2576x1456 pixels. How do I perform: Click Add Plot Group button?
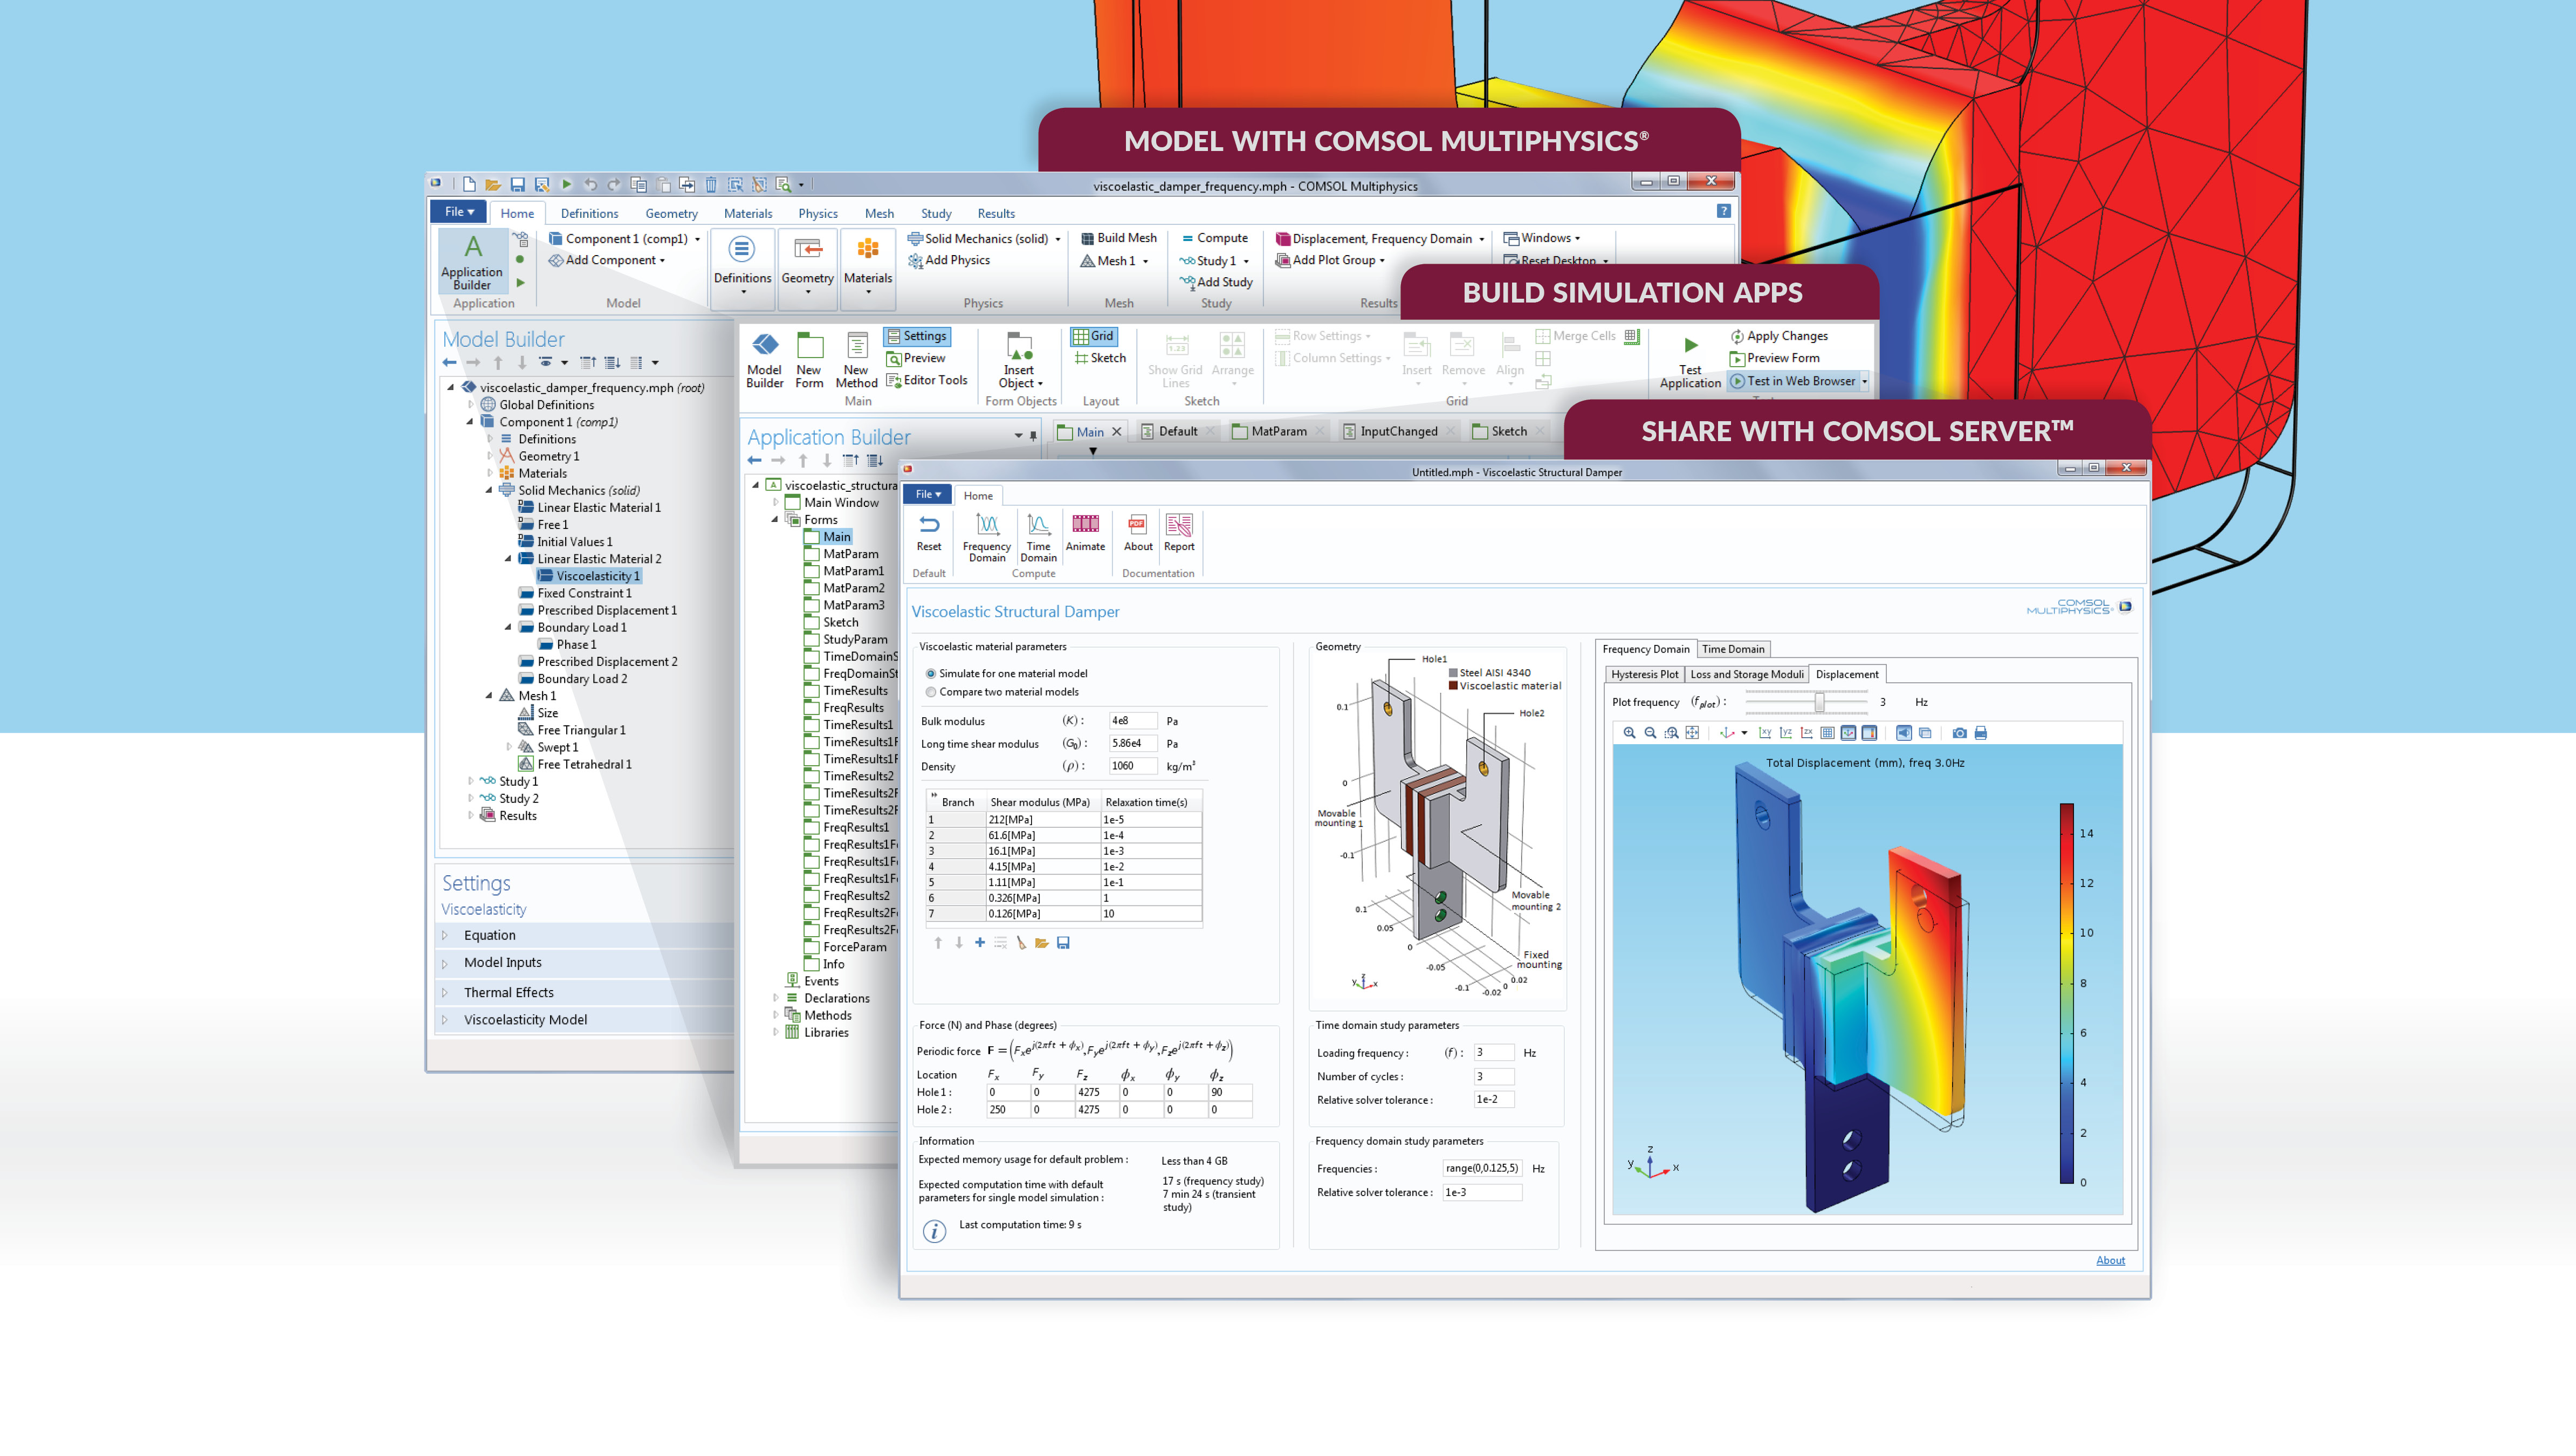point(1330,260)
